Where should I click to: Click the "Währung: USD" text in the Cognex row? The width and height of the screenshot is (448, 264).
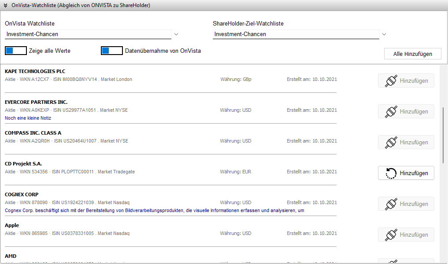click(x=235, y=203)
